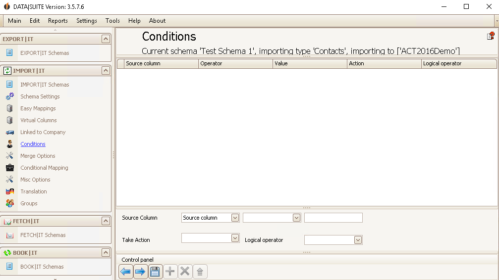499x280 pixels.
Task: Click the Linked to Company truck icon
Action: (x=10, y=132)
